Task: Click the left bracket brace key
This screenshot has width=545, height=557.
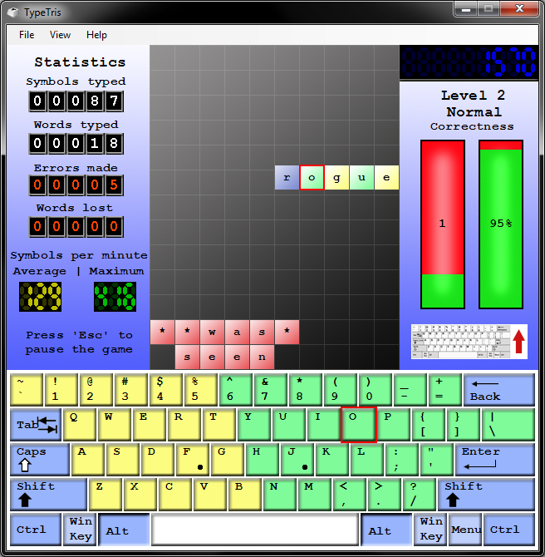Action: click(428, 425)
